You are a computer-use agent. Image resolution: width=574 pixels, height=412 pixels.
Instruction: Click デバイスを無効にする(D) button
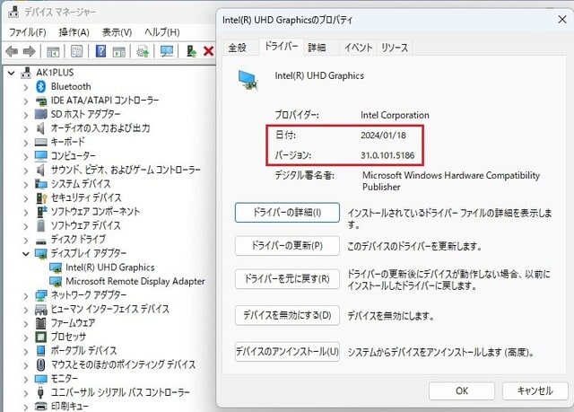(287, 315)
